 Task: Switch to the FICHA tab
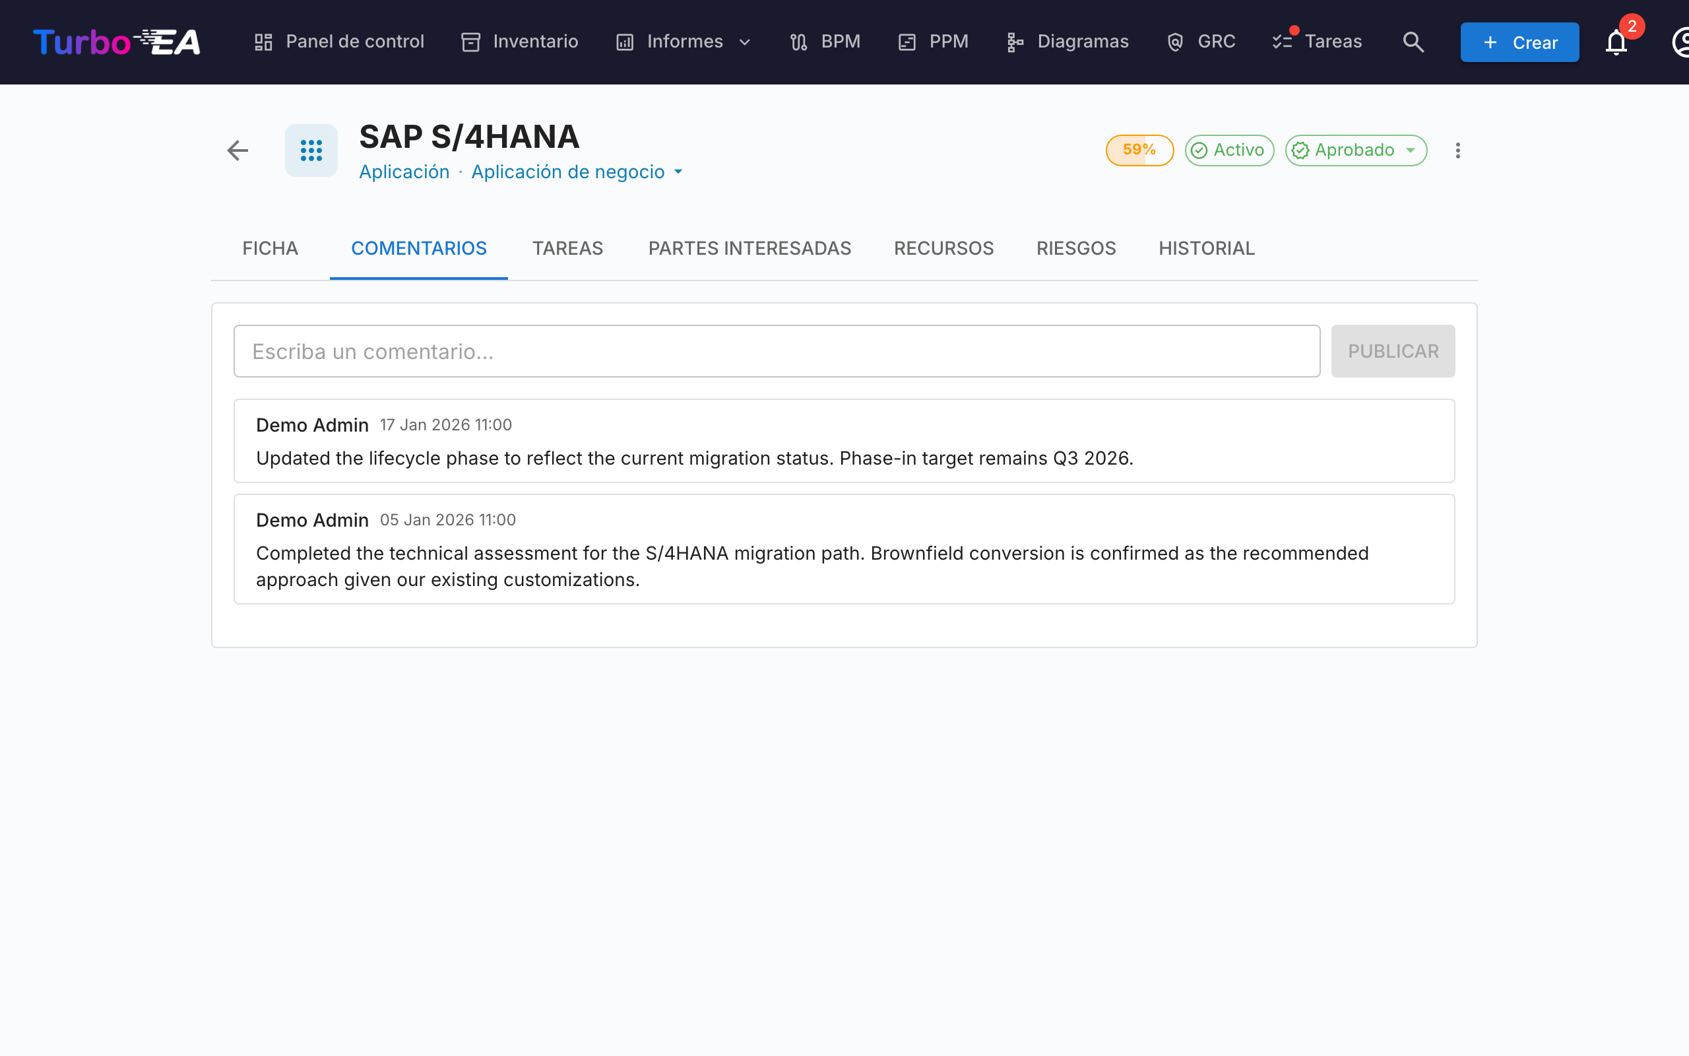pyautogui.click(x=270, y=249)
